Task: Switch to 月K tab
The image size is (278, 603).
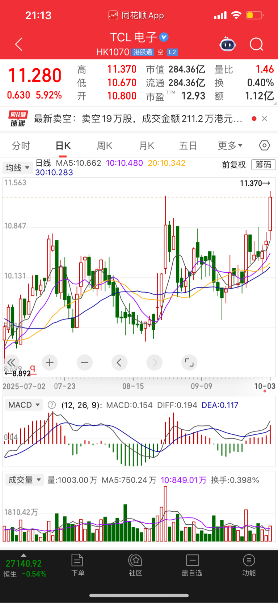Action: [147, 145]
